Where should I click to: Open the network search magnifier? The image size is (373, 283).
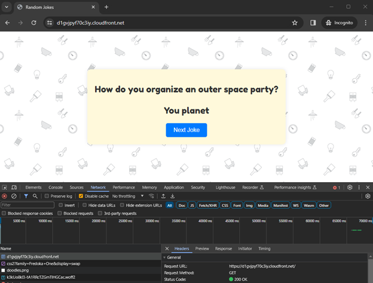(35, 196)
